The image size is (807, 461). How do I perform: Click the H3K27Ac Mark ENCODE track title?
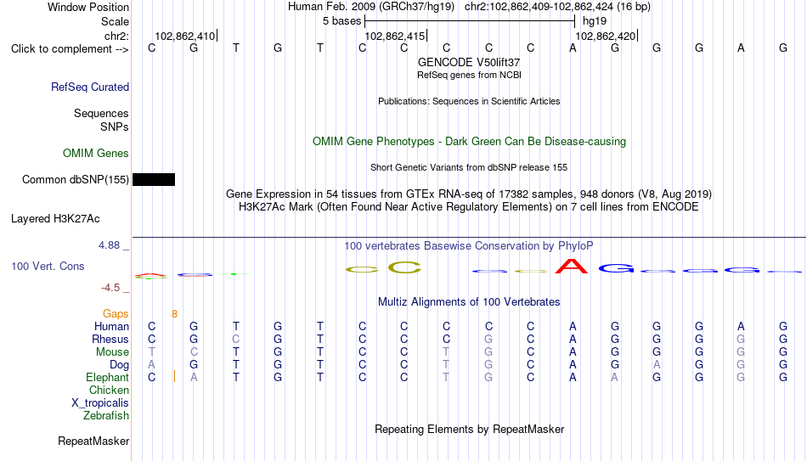pos(469,207)
